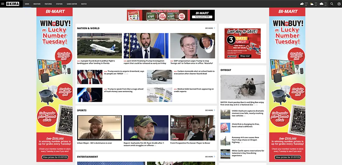Image resolution: width=342 pixels, height=165 pixels.
Task: Click View prizes for 01/07/25 on the right ad
Action: click(288, 157)
